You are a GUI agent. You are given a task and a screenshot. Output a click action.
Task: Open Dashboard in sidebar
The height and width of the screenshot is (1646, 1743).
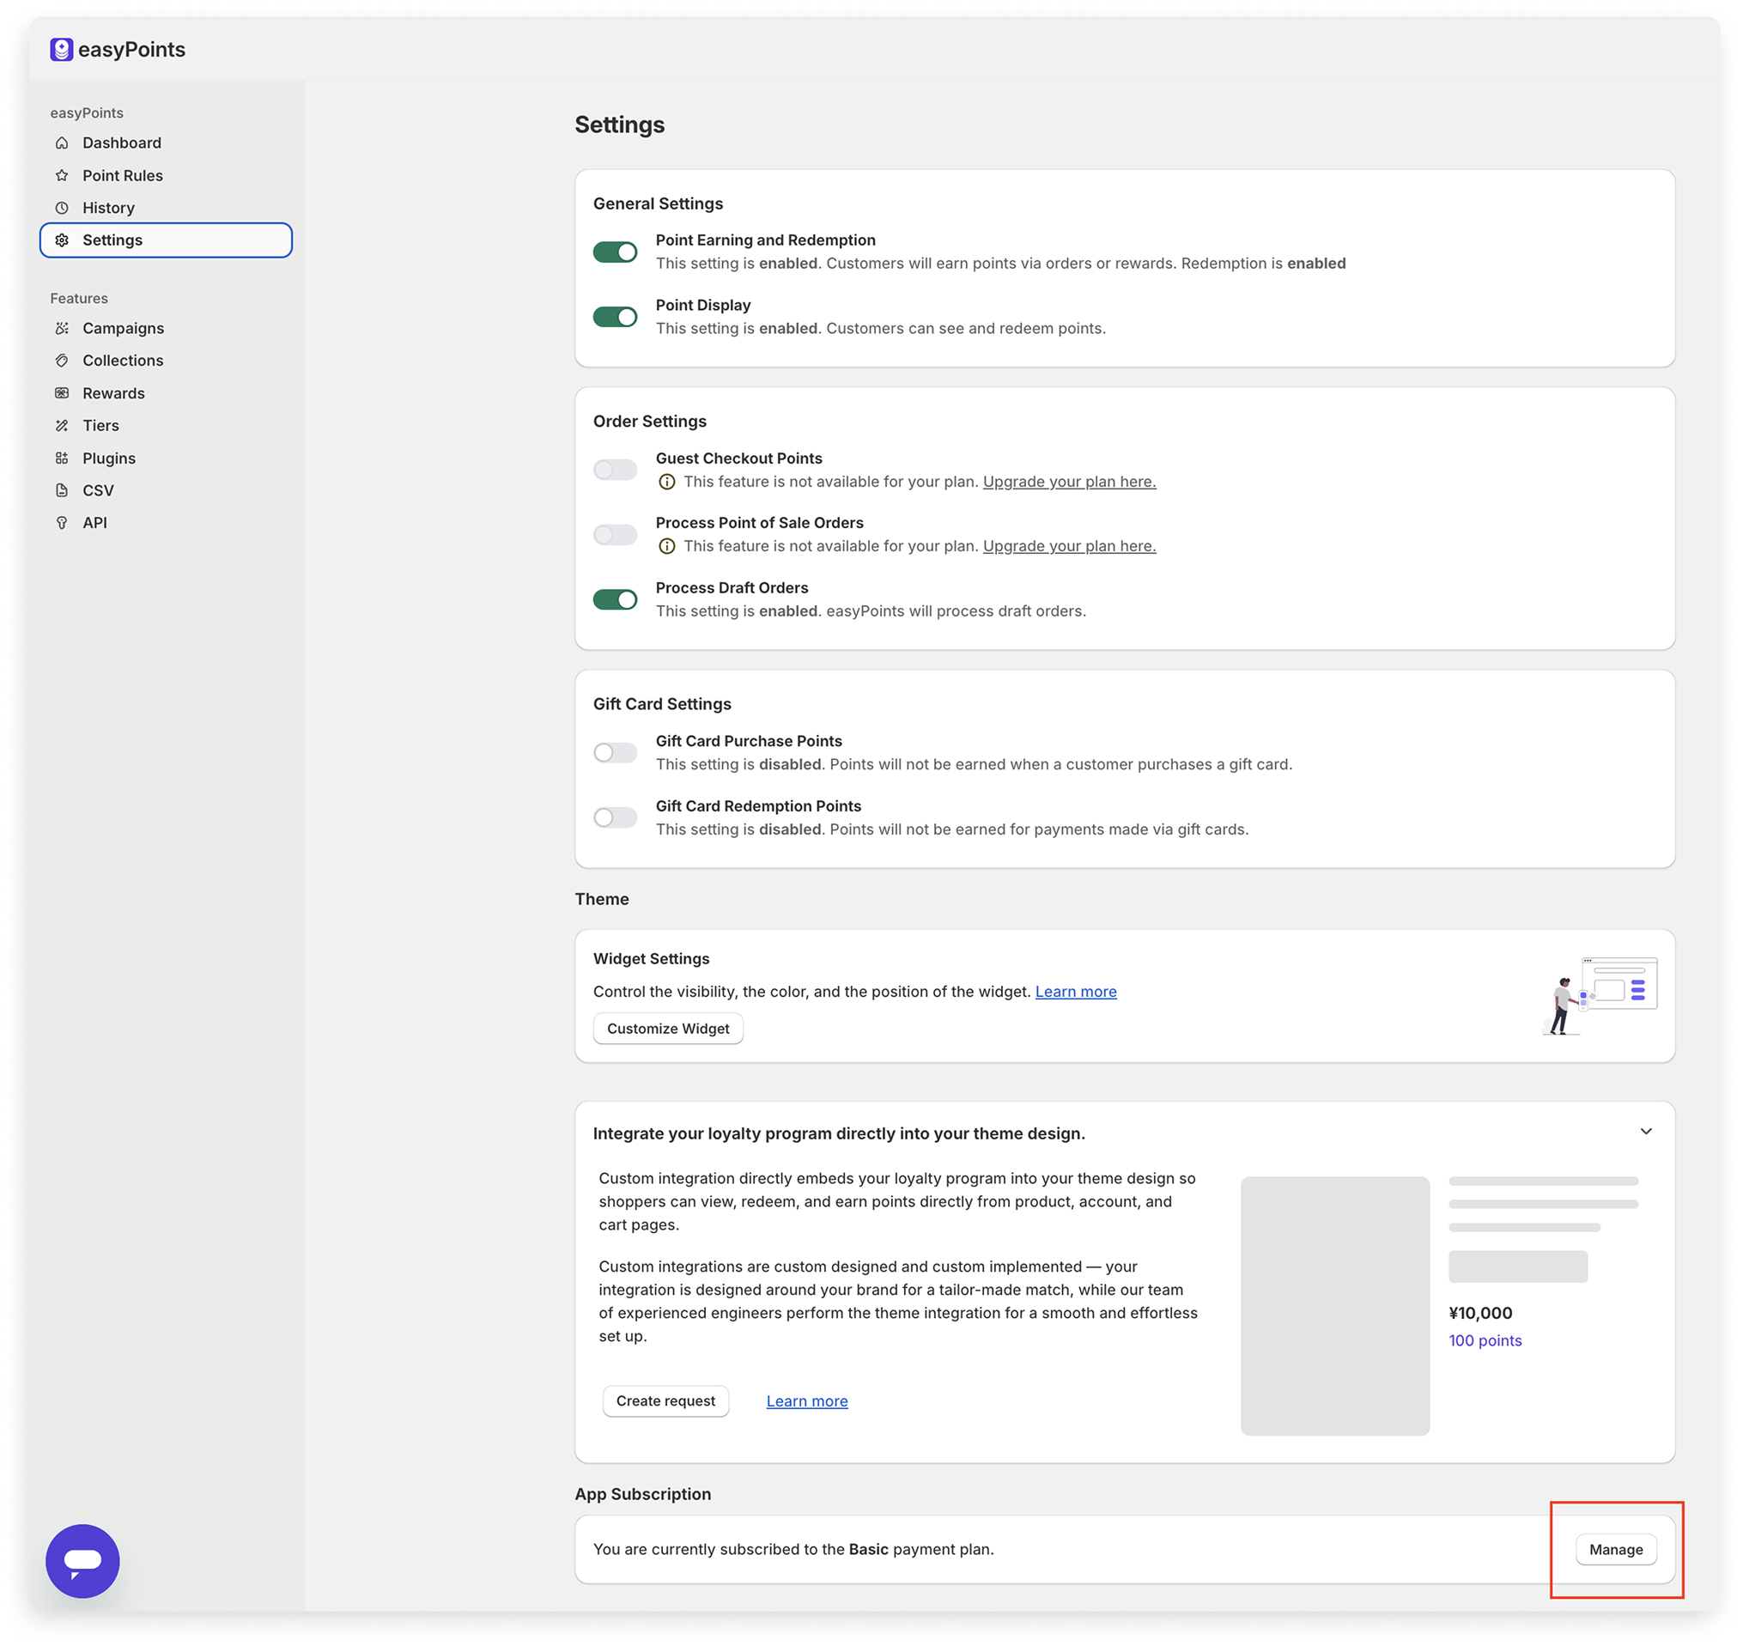[166, 143]
